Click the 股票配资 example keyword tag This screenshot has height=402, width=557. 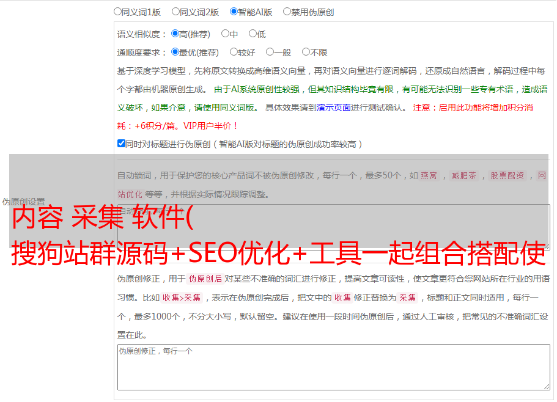pyautogui.click(x=507, y=176)
